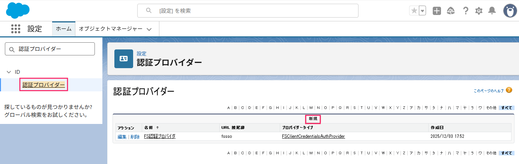Open the favorites list dropdown arrow

[x=423, y=11]
